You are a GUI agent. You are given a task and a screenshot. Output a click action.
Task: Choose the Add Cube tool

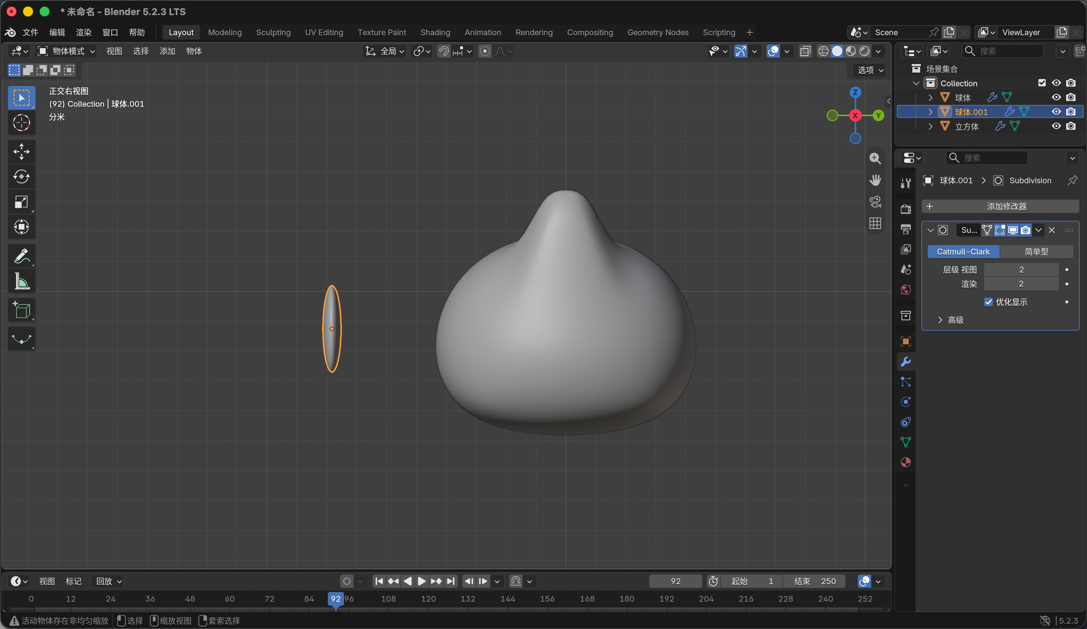22,310
